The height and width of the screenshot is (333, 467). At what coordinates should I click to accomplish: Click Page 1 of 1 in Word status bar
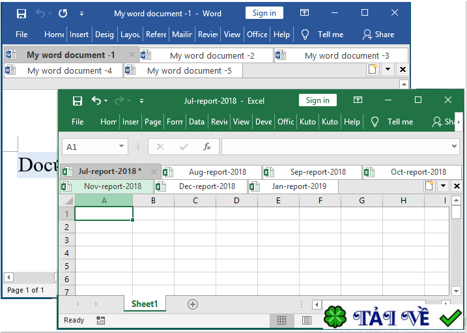(x=25, y=290)
